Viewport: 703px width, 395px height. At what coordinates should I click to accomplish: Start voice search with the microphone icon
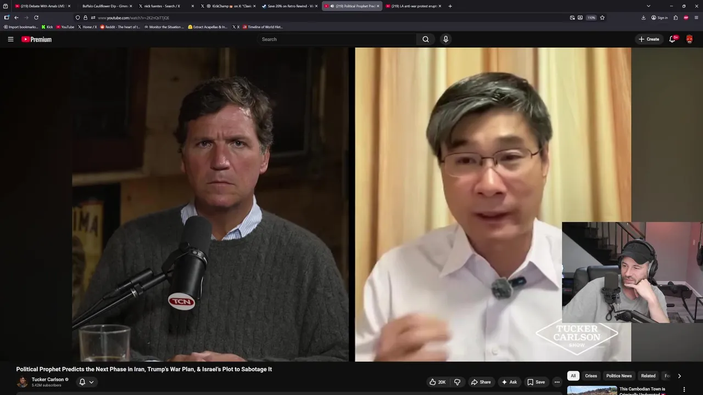click(445, 39)
